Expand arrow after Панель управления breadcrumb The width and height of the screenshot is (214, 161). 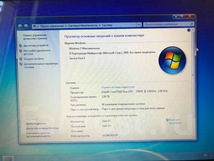point(66,25)
